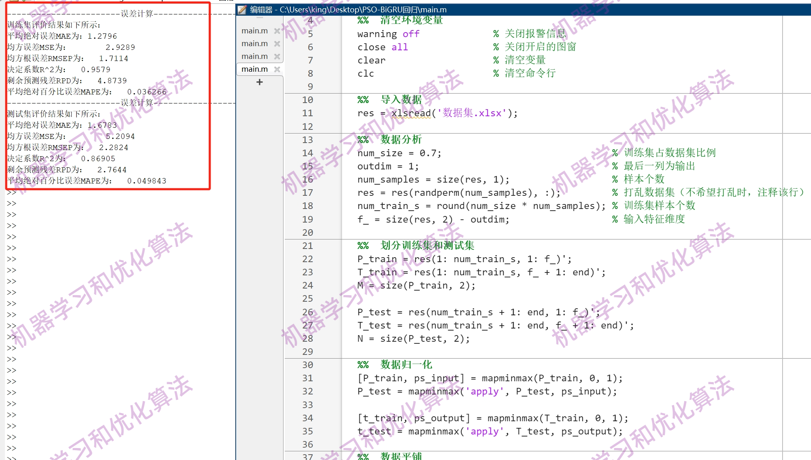Set breakpoint at line number 11
The width and height of the screenshot is (811, 460).
(307, 113)
